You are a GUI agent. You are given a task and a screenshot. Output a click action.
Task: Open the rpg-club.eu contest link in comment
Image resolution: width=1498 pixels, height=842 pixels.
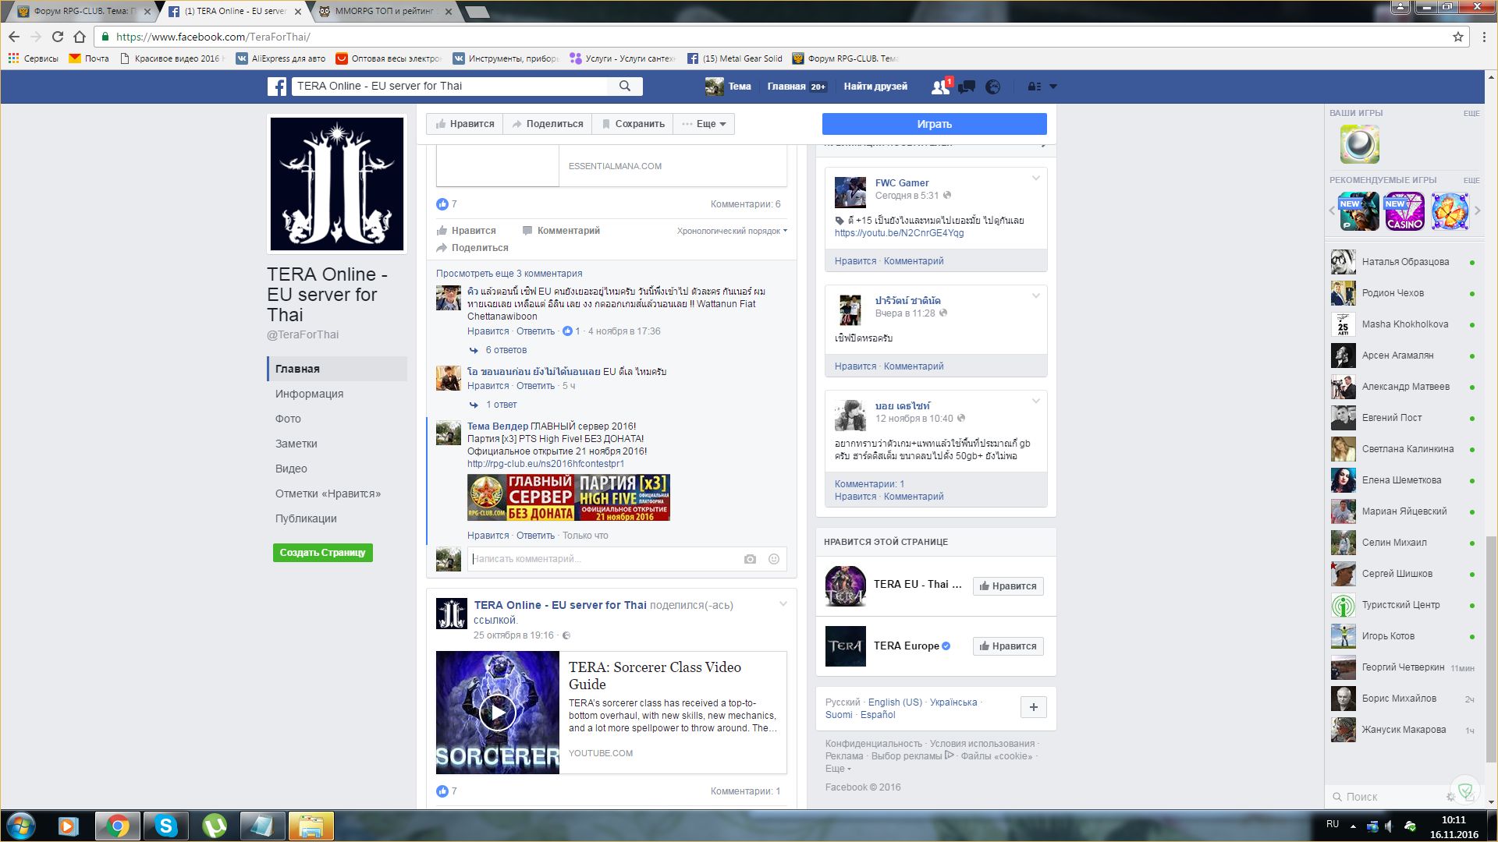(x=545, y=464)
